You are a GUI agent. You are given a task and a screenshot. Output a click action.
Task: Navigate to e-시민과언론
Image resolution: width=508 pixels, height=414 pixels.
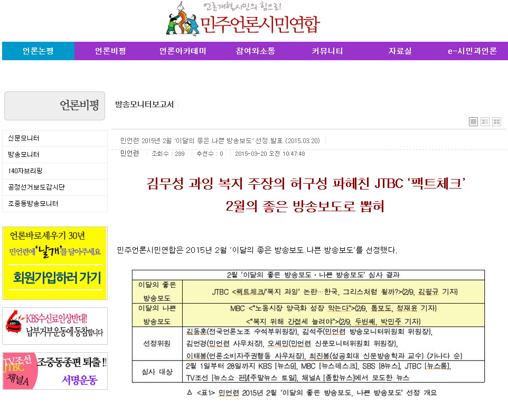coord(472,51)
